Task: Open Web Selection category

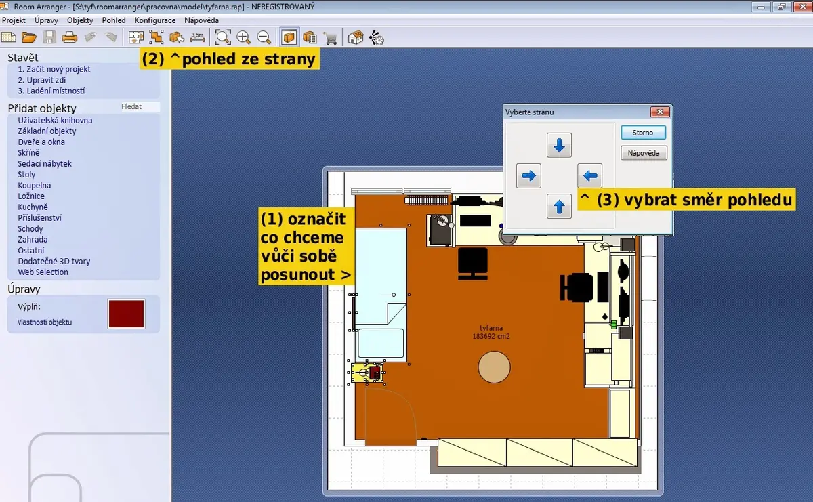Action: [43, 272]
